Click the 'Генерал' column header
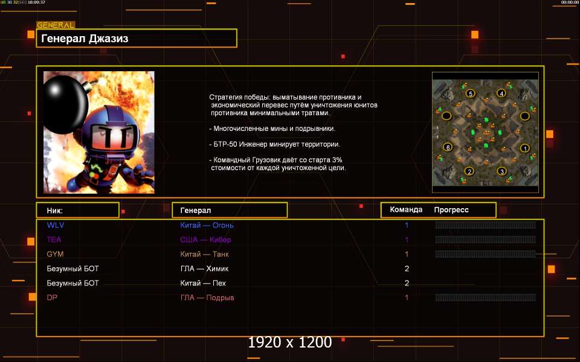 click(x=195, y=211)
